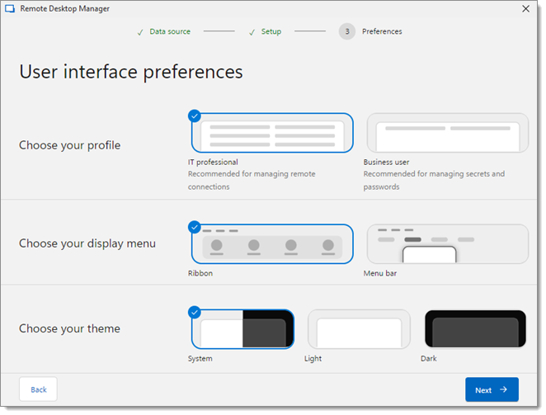Click the green checkmark beside Data source
The height and width of the screenshot is (415, 546).
coord(140,32)
